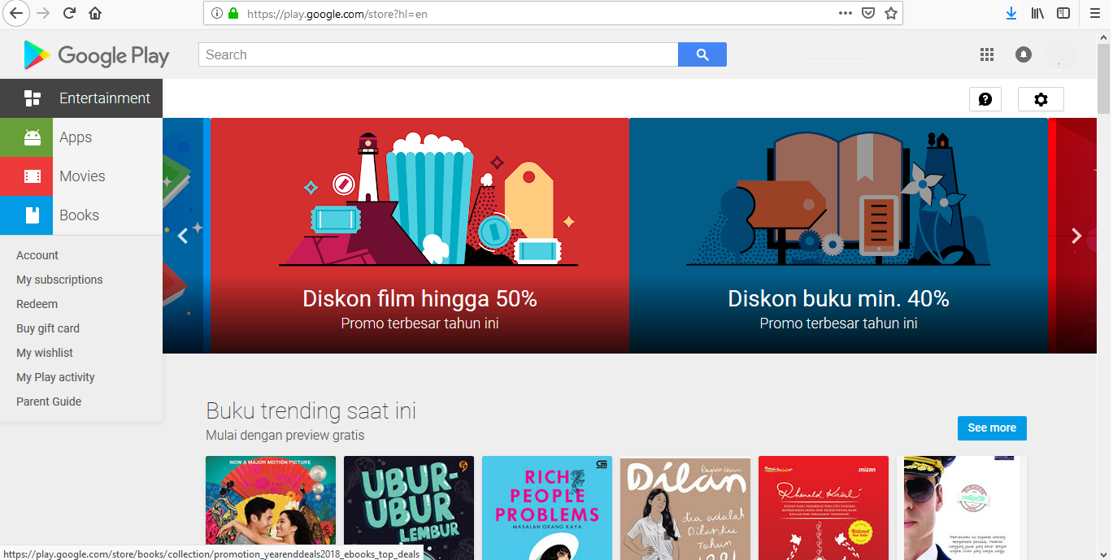Show site information icon in address bar
This screenshot has width=1113, height=560.
[x=216, y=13]
